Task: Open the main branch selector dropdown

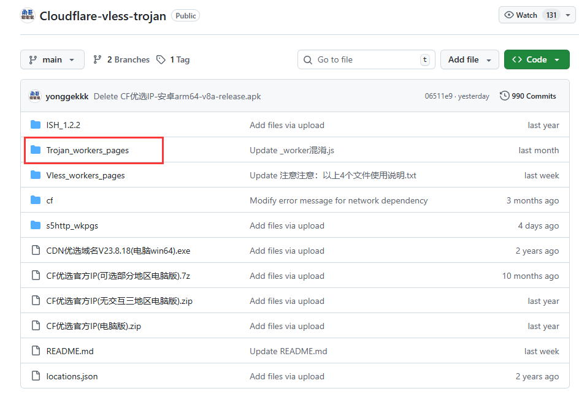Action: 52,59
